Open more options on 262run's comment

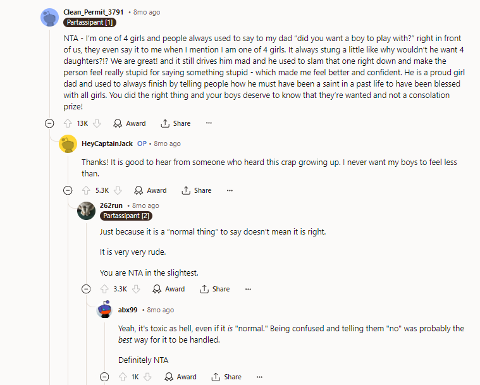(x=248, y=289)
